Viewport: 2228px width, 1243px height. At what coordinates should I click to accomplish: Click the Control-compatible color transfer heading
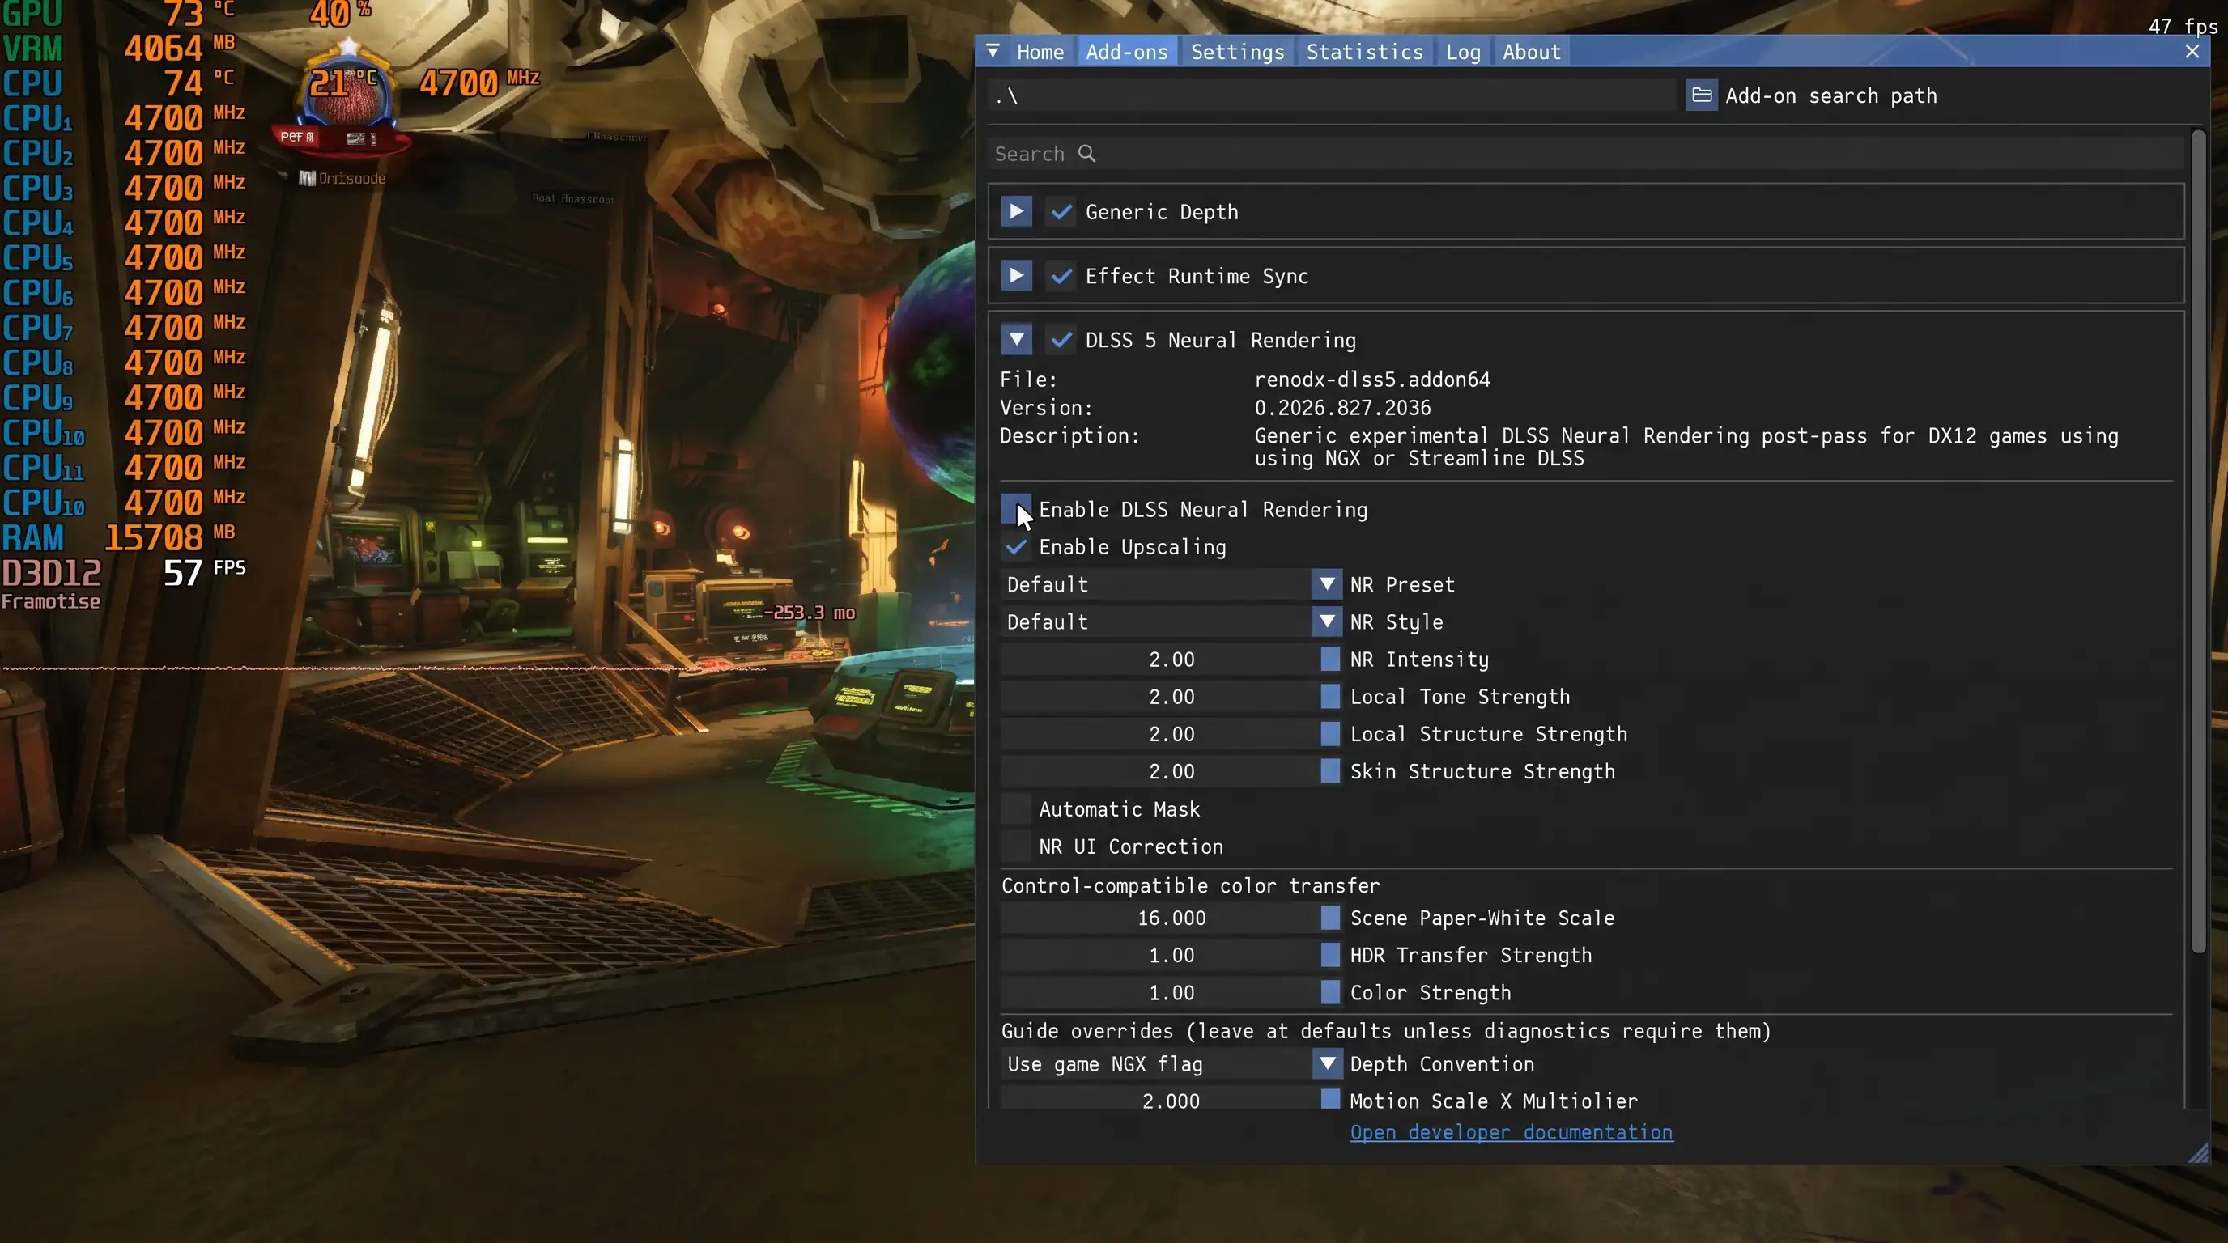click(x=1190, y=886)
